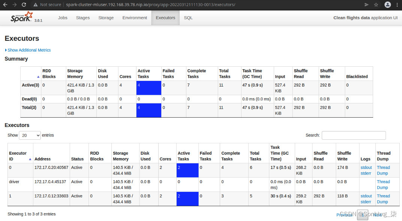Click the browser address bar URL
Screen dimensions: 402x221
(150, 4)
